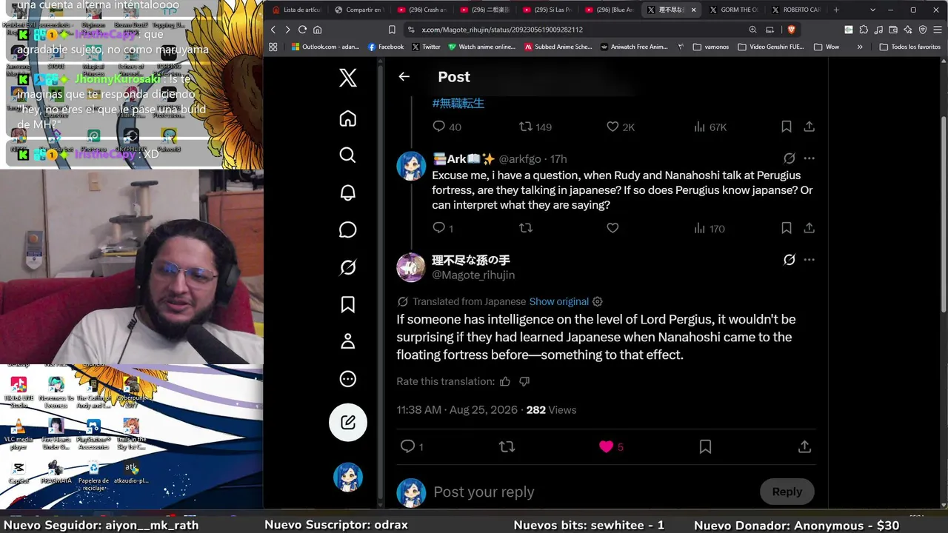Open @arkfgo profile handle
Viewport: 948px width, 533px height.
tap(520, 158)
